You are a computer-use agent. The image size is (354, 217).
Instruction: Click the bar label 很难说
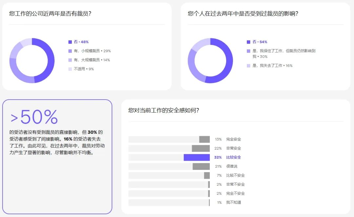click(x=232, y=166)
